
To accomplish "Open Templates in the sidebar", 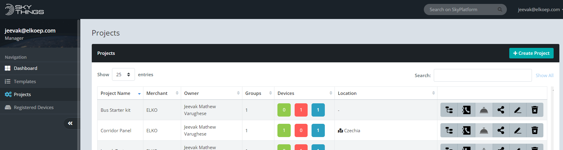I will click(25, 82).
